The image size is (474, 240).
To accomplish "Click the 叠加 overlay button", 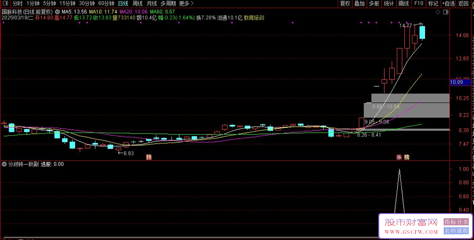I will point(359,4).
